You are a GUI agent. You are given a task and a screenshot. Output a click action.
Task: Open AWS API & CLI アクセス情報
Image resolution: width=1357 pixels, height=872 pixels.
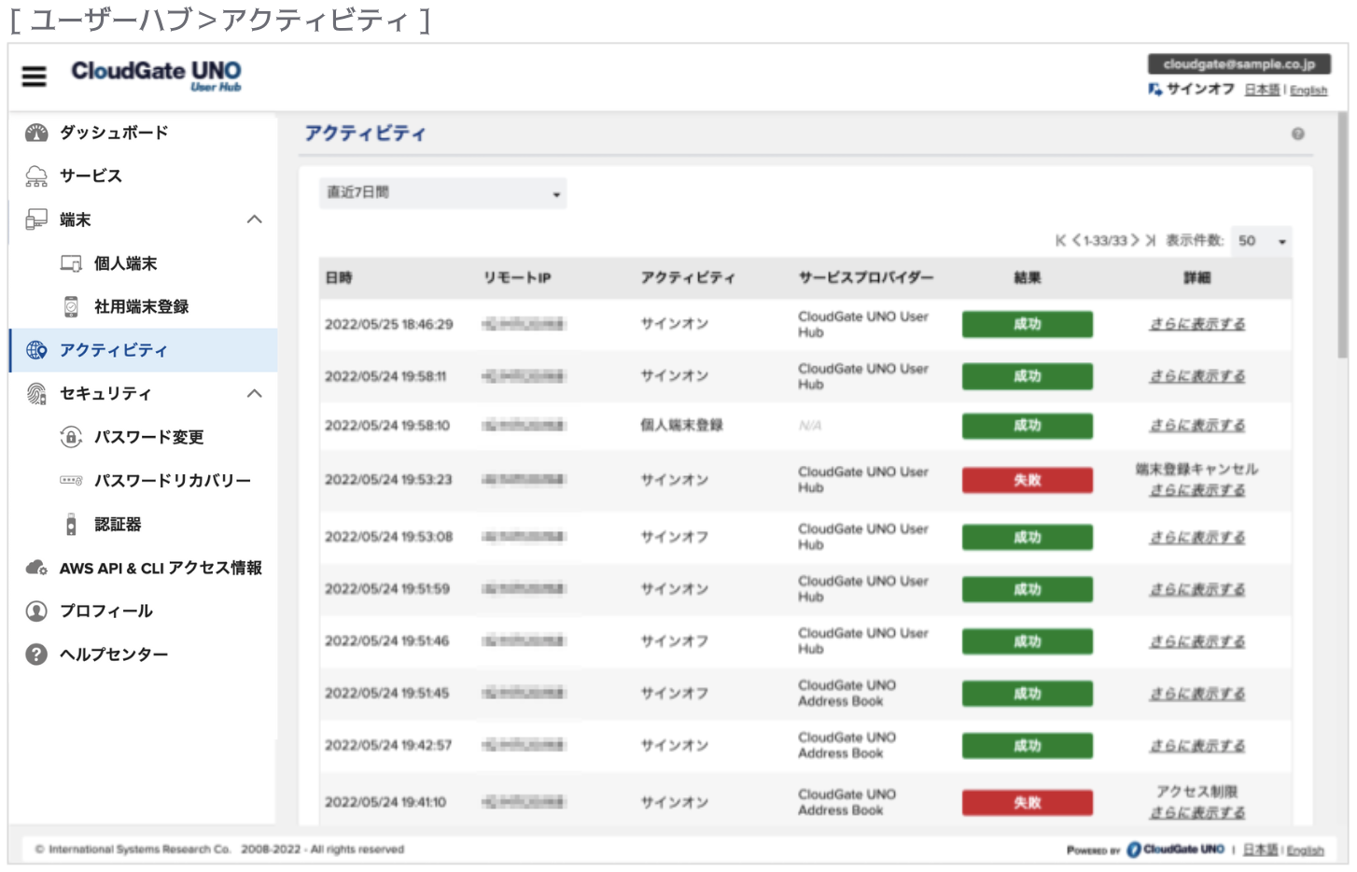coord(161,568)
